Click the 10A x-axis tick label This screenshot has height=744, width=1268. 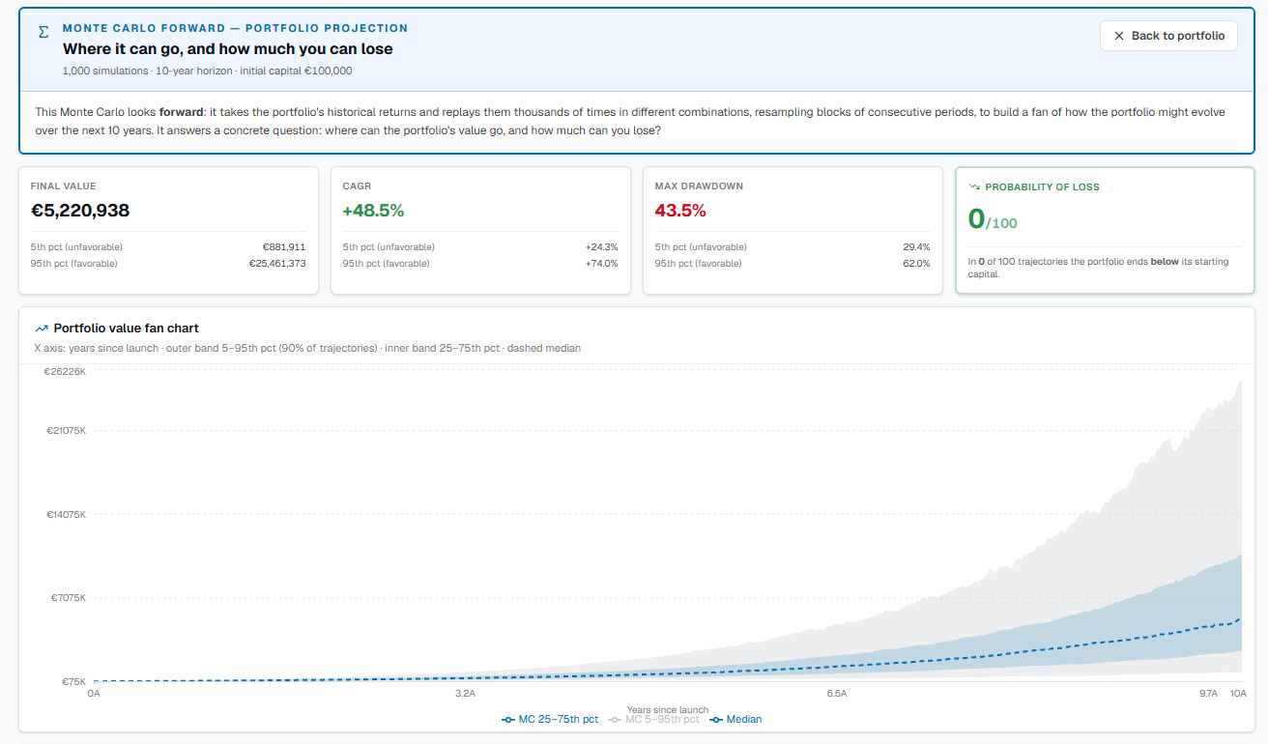click(1238, 694)
